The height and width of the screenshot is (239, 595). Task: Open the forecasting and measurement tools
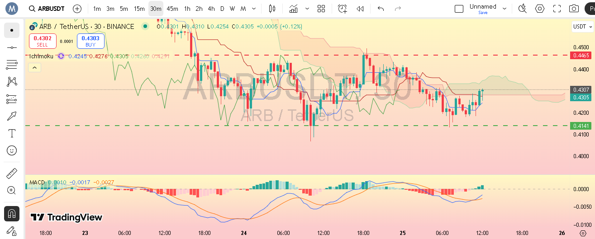pyautogui.click(x=12, y=99)
